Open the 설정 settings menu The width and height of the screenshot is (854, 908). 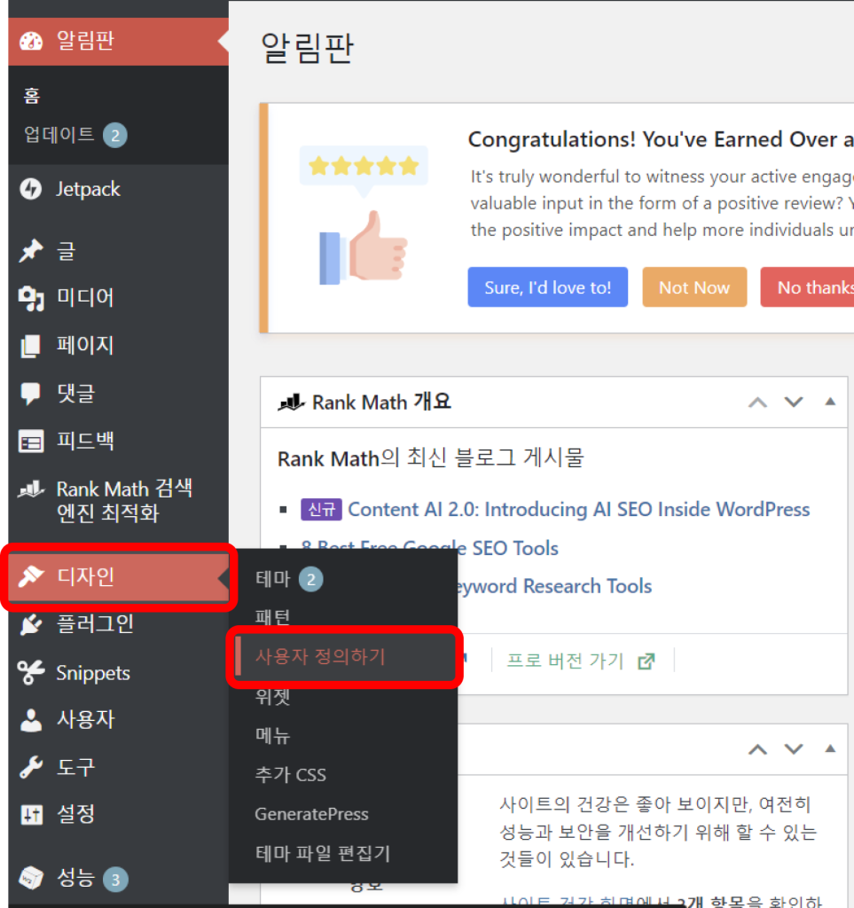pyautogui.click(x=118, y=814)
